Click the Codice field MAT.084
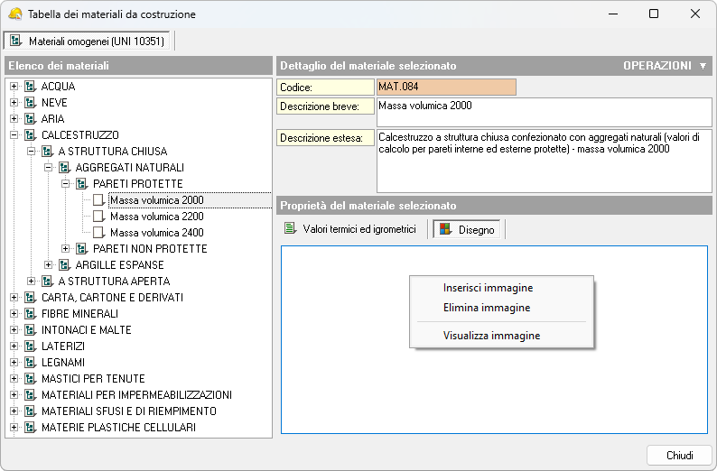The height and width of the screenshot is (471, 717). (446, 88)
